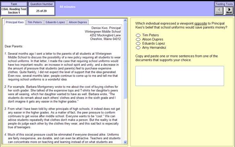
Task: Click the greyed Back arrow button
Action: [x=219, y=11]
